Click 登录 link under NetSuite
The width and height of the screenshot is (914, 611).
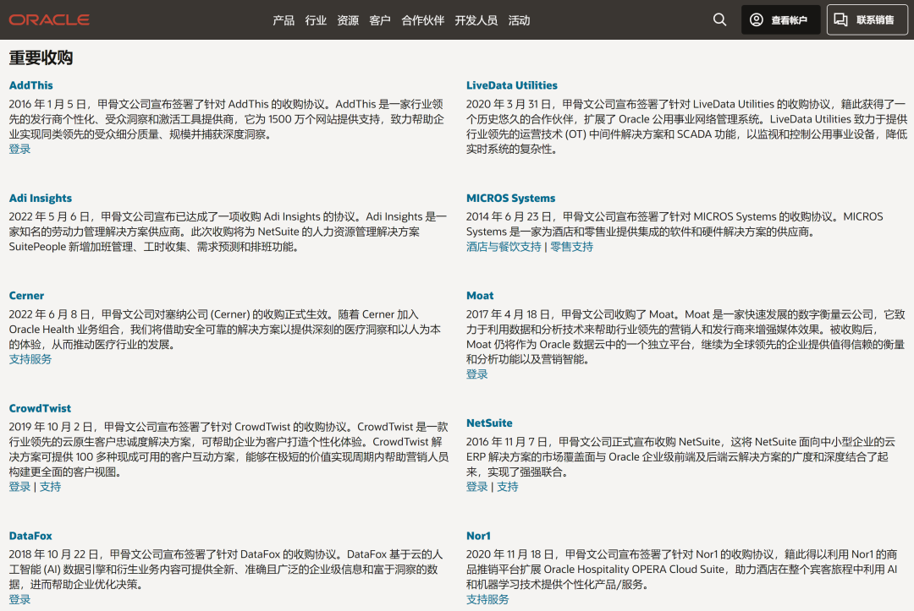pos(476,487)
